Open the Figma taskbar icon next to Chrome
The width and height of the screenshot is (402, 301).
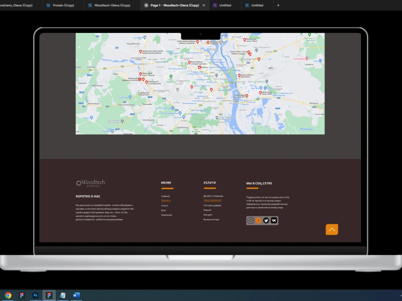[x=22, y=295]
